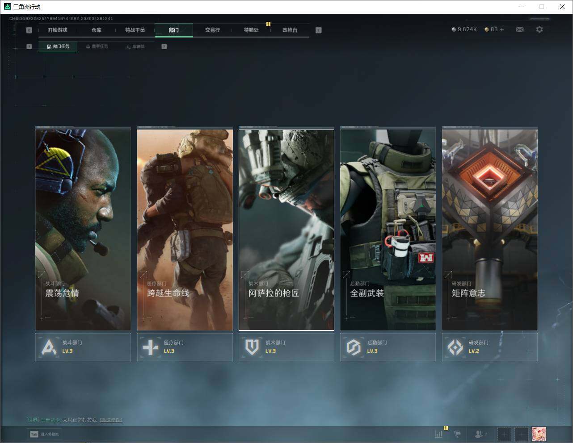Go to the 特战干员 operators tab
Image resolution: width=573 pixels, height=443 pixels.
135,30
